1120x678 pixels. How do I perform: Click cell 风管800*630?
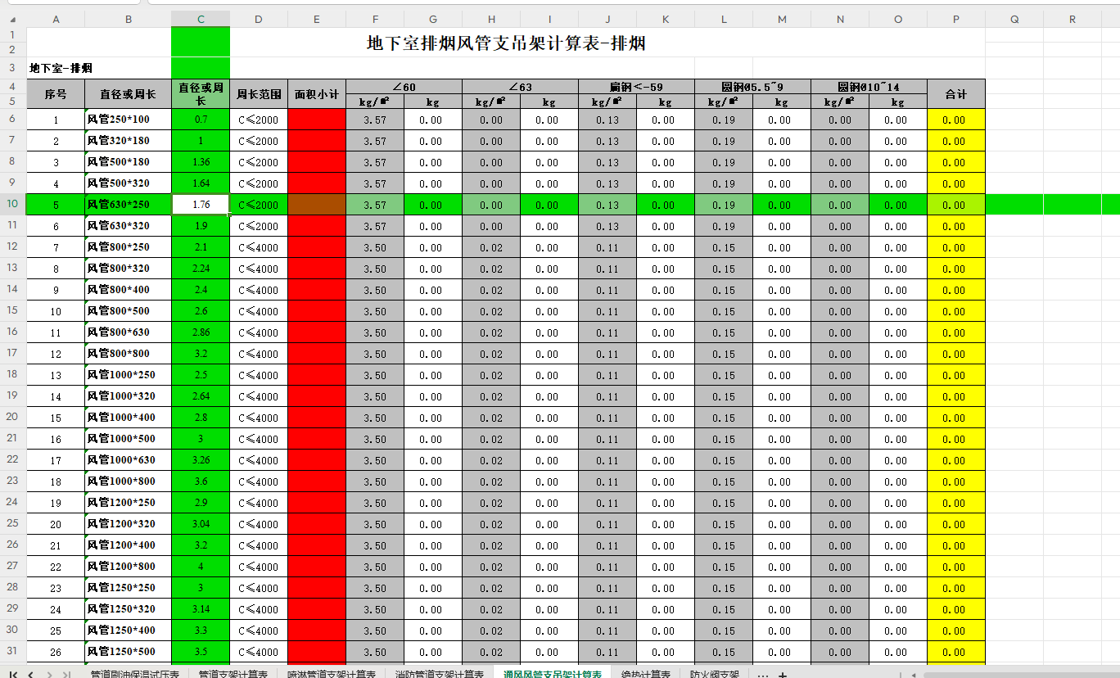(128, 332)
